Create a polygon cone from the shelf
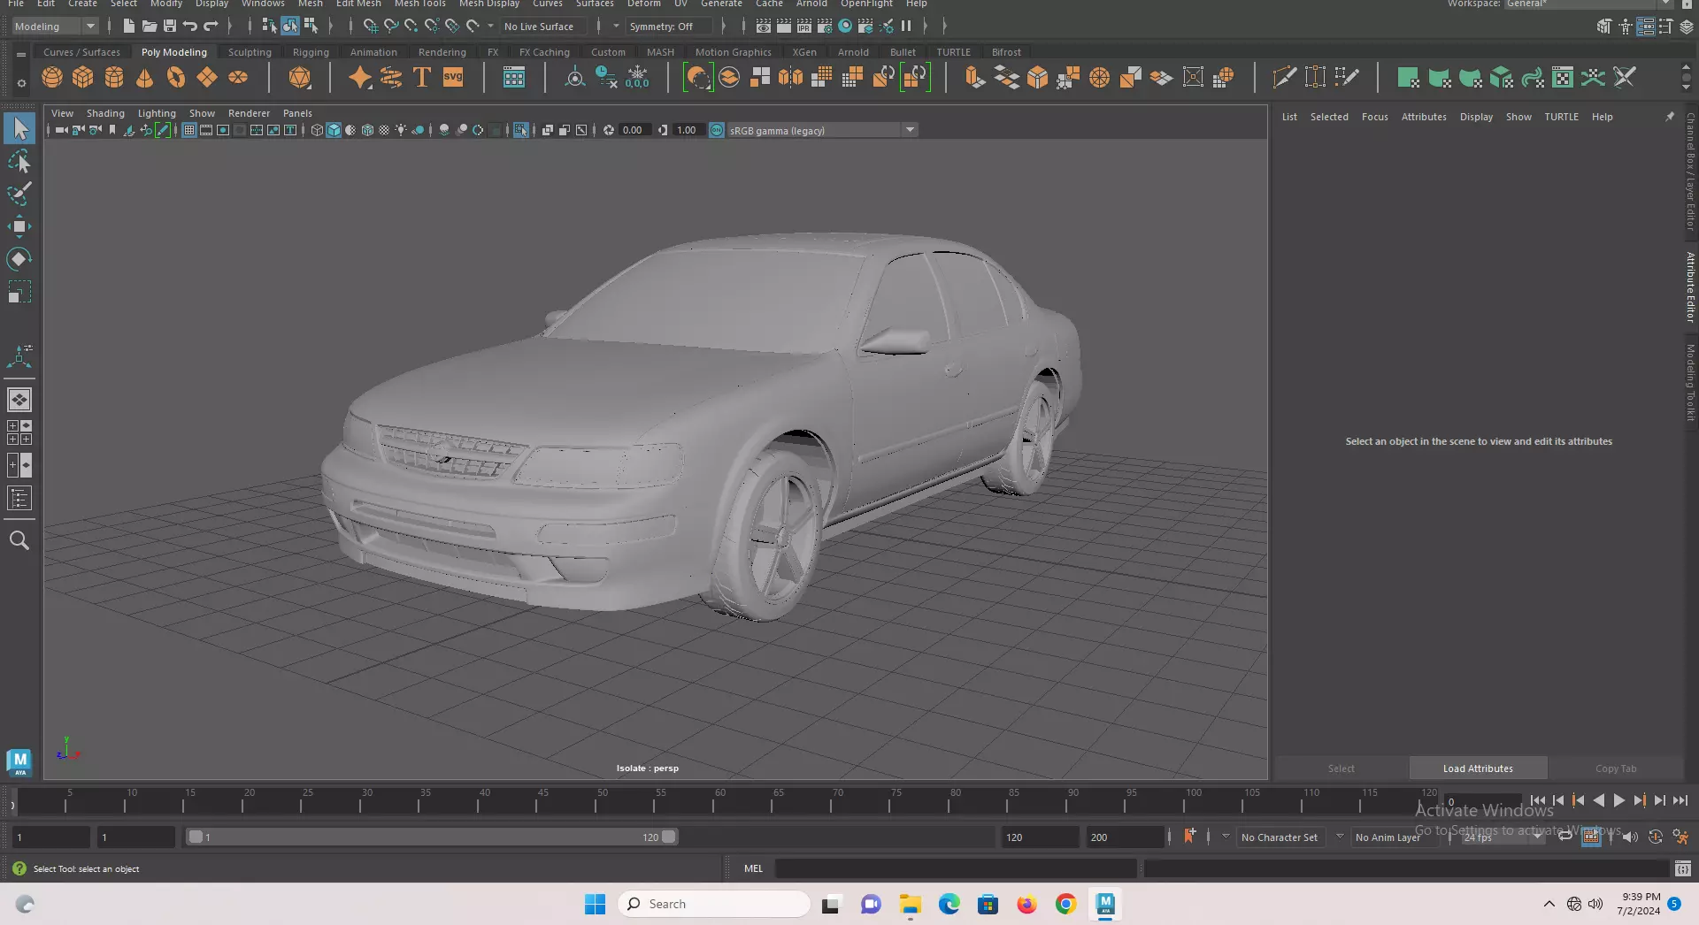Viewport: 1699px width, 925px height. tap(145, 78)
